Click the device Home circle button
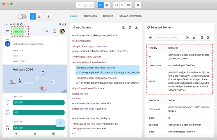The height and width of the screenshot is (140, 217). pyautogui.click(x=85, y=5)
